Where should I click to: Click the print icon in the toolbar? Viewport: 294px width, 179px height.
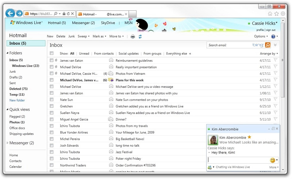(133, 36)
